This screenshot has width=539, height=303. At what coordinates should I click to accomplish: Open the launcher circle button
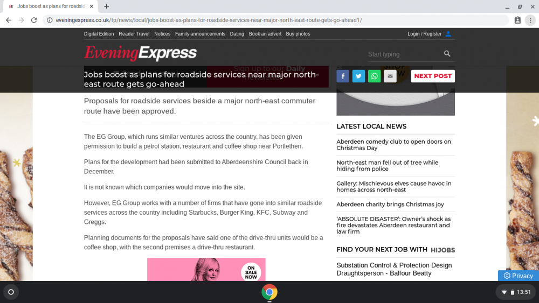coord(11,292)
